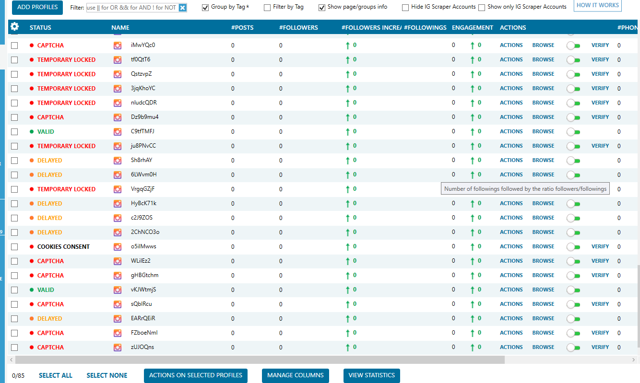
Task: Click the Instagram icon beside C9tfTMFJ
Action: [x=118, y=132]
